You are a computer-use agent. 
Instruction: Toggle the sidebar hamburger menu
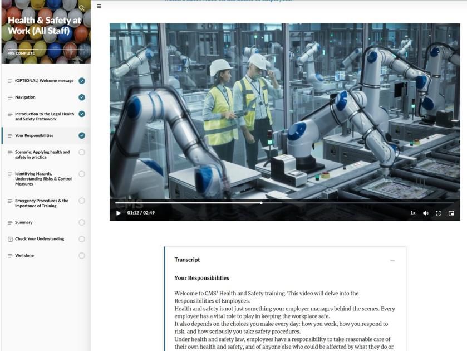coord(99,6)
